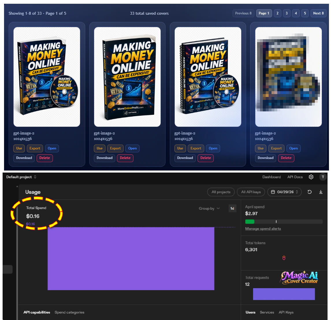Open the All API keys filter
This screenshot has height=320, width=331.
(251, 192)
